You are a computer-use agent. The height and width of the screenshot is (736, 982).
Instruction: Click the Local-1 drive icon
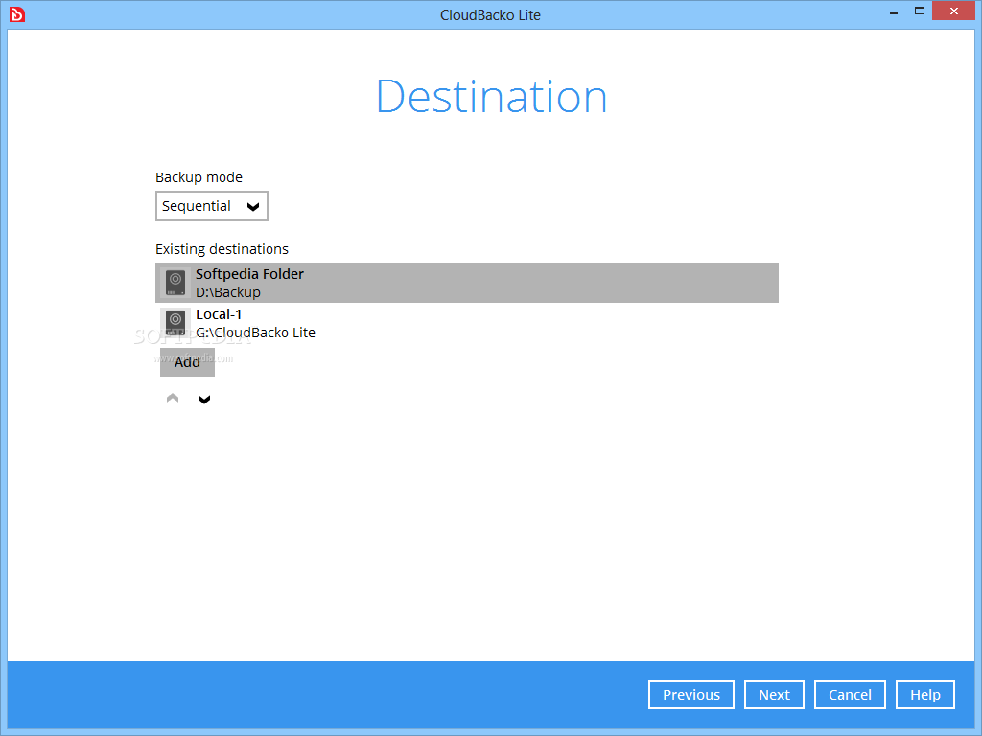(175, 323)
